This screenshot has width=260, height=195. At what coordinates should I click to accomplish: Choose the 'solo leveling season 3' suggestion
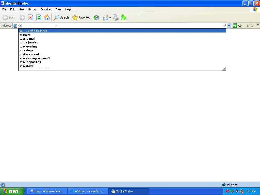[122, 58]
